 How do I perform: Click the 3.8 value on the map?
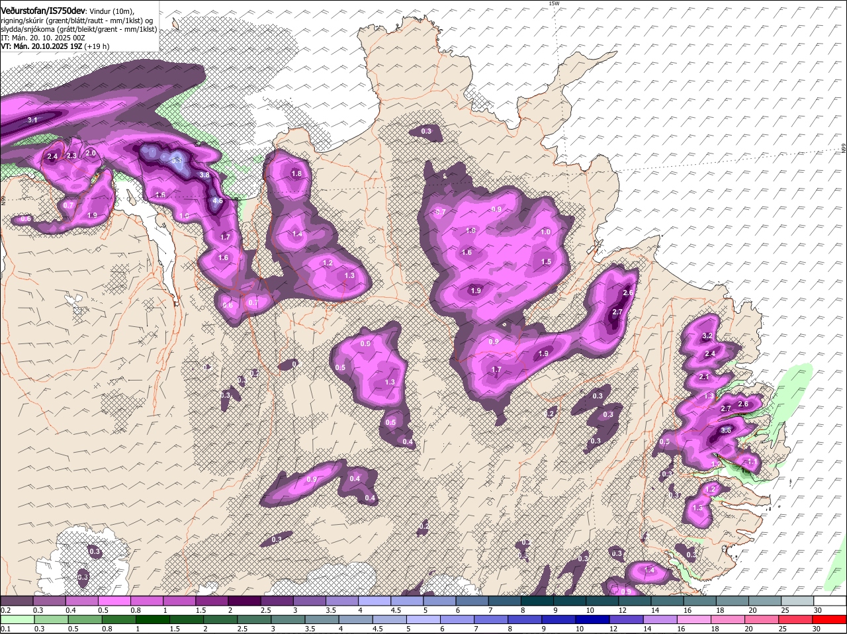tap(205, 175)
